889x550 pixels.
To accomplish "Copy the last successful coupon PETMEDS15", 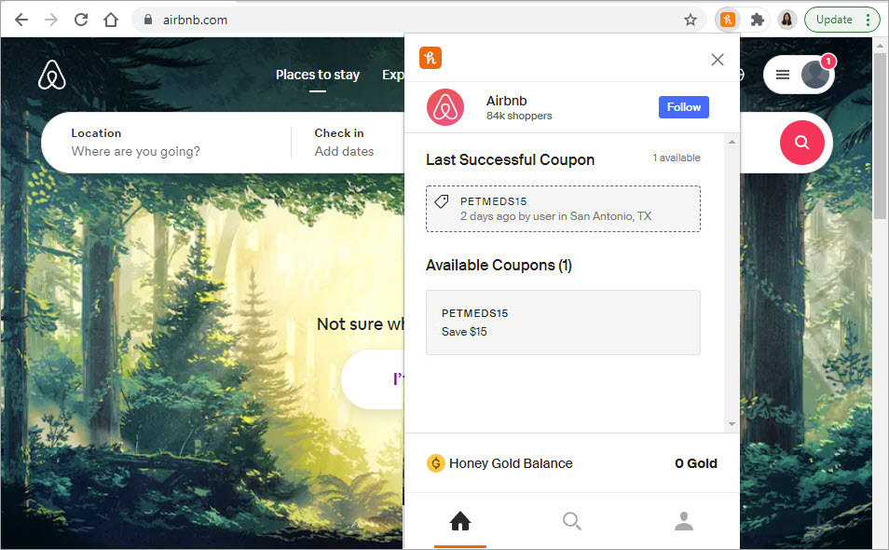I will click(x=563, y=209).
